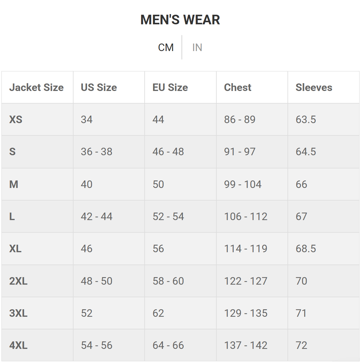The width and height of the screenshot is (361, 363).
Task: Select the sleeve value 68.5
Action: 306,249
